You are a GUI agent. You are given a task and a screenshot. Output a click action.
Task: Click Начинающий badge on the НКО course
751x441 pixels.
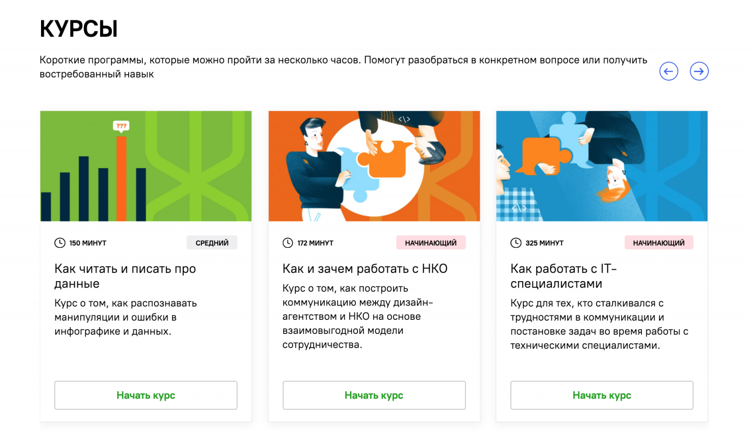[430, 243]
